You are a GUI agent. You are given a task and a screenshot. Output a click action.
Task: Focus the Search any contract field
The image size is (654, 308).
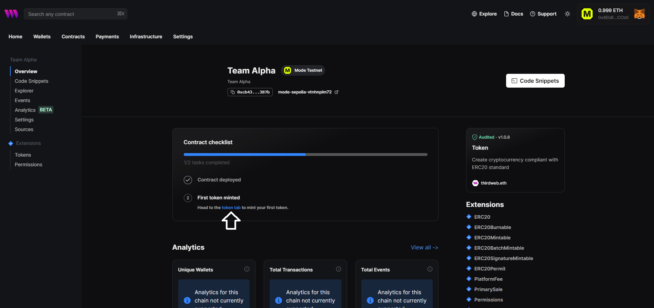coord(76,14)
